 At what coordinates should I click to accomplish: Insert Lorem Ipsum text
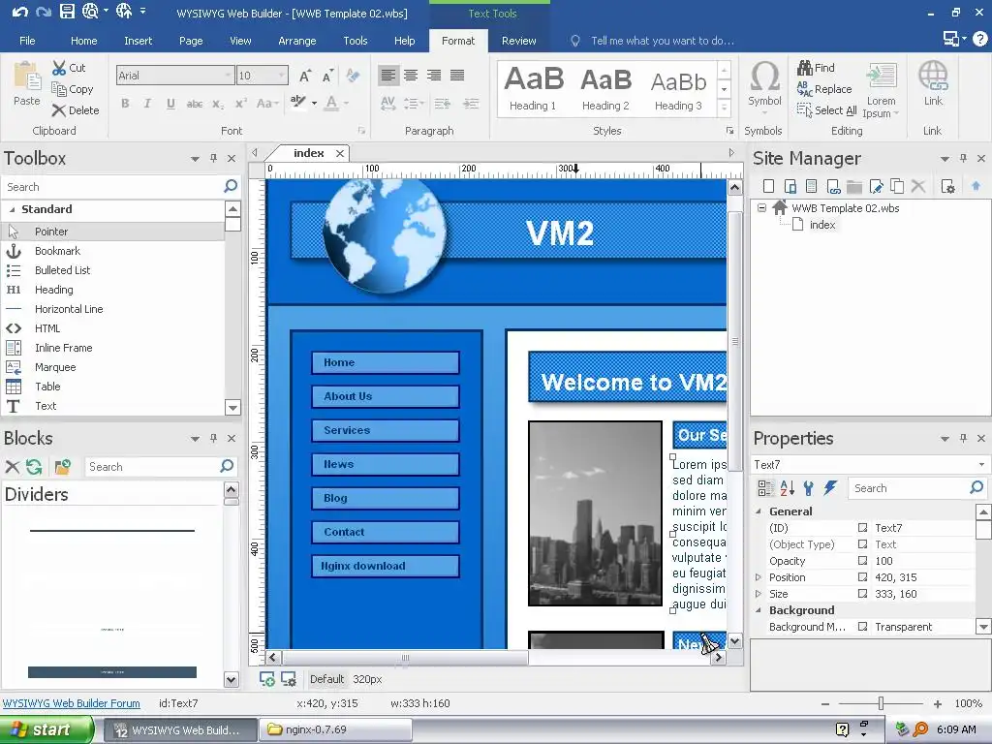881,90
